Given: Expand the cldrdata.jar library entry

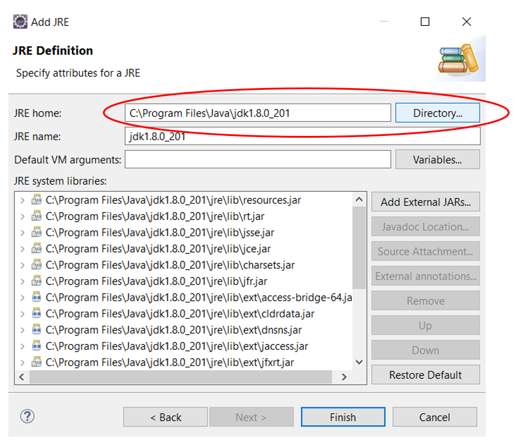Looking at the screenshot, I should (22, 314).
